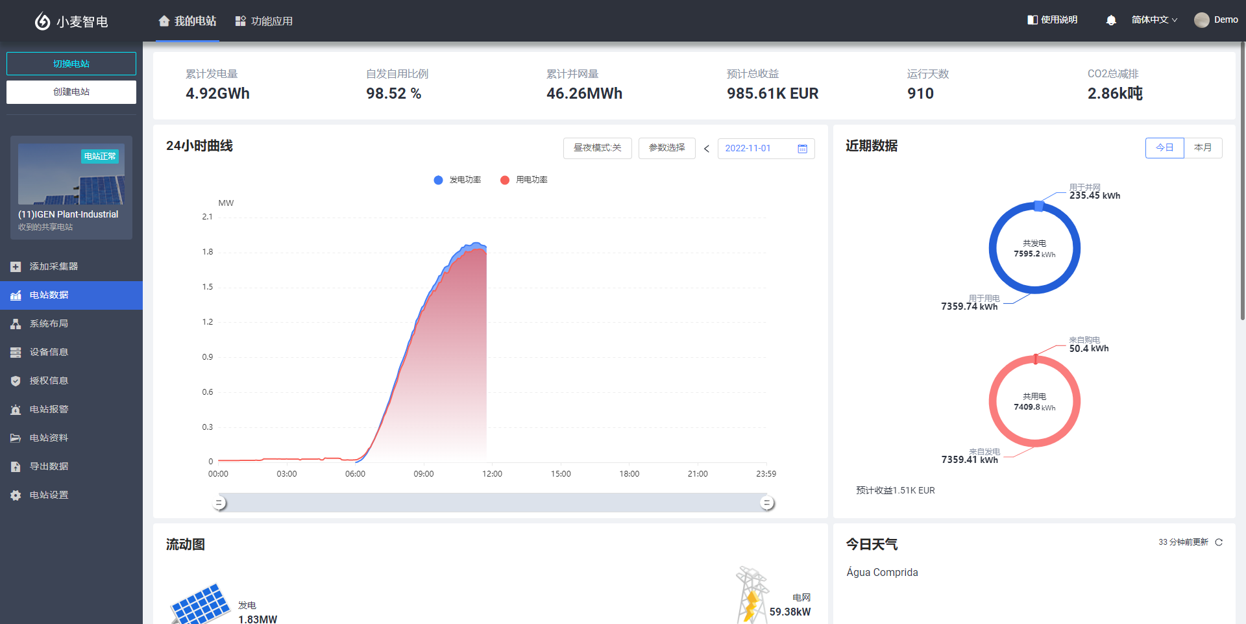
Task: Click the 创建电站 button
Action: 71,92
